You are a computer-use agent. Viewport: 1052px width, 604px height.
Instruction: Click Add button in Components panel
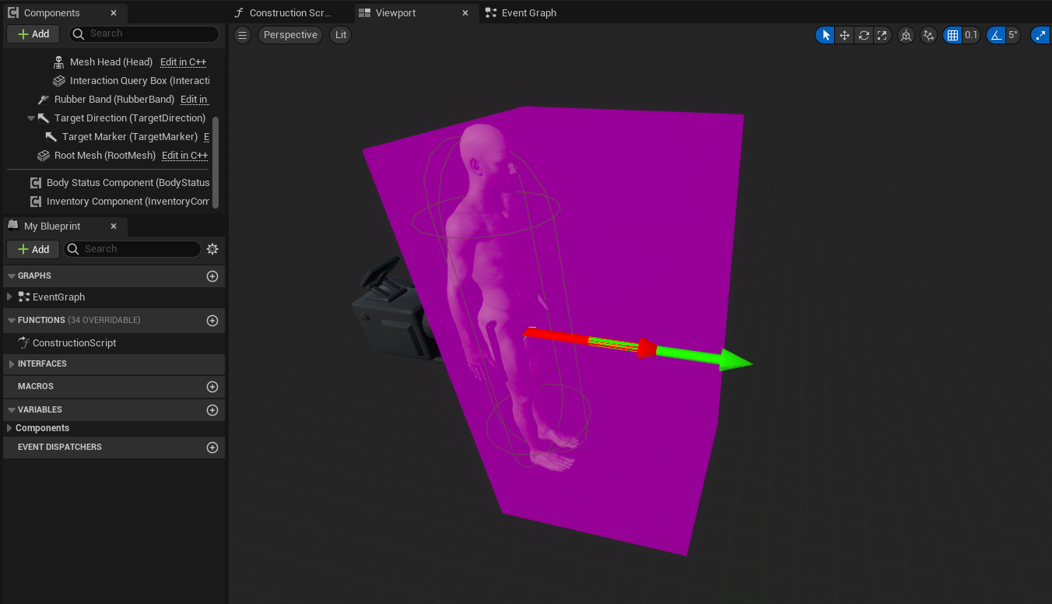point(33,33)
